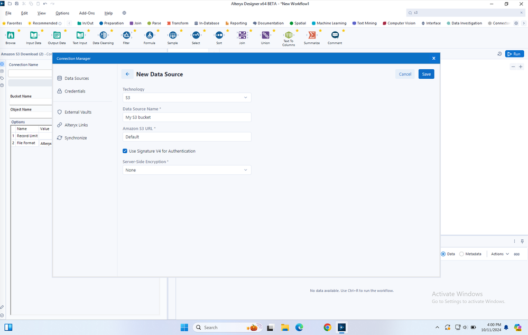Run the workflow with the Run button
528x335 pixels.
click(x=514, y=54)
